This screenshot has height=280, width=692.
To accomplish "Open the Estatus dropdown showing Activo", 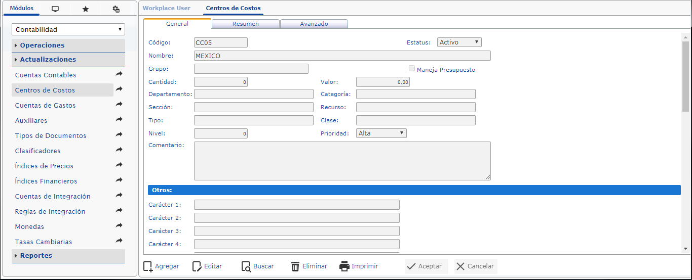I will coord(459,42).
